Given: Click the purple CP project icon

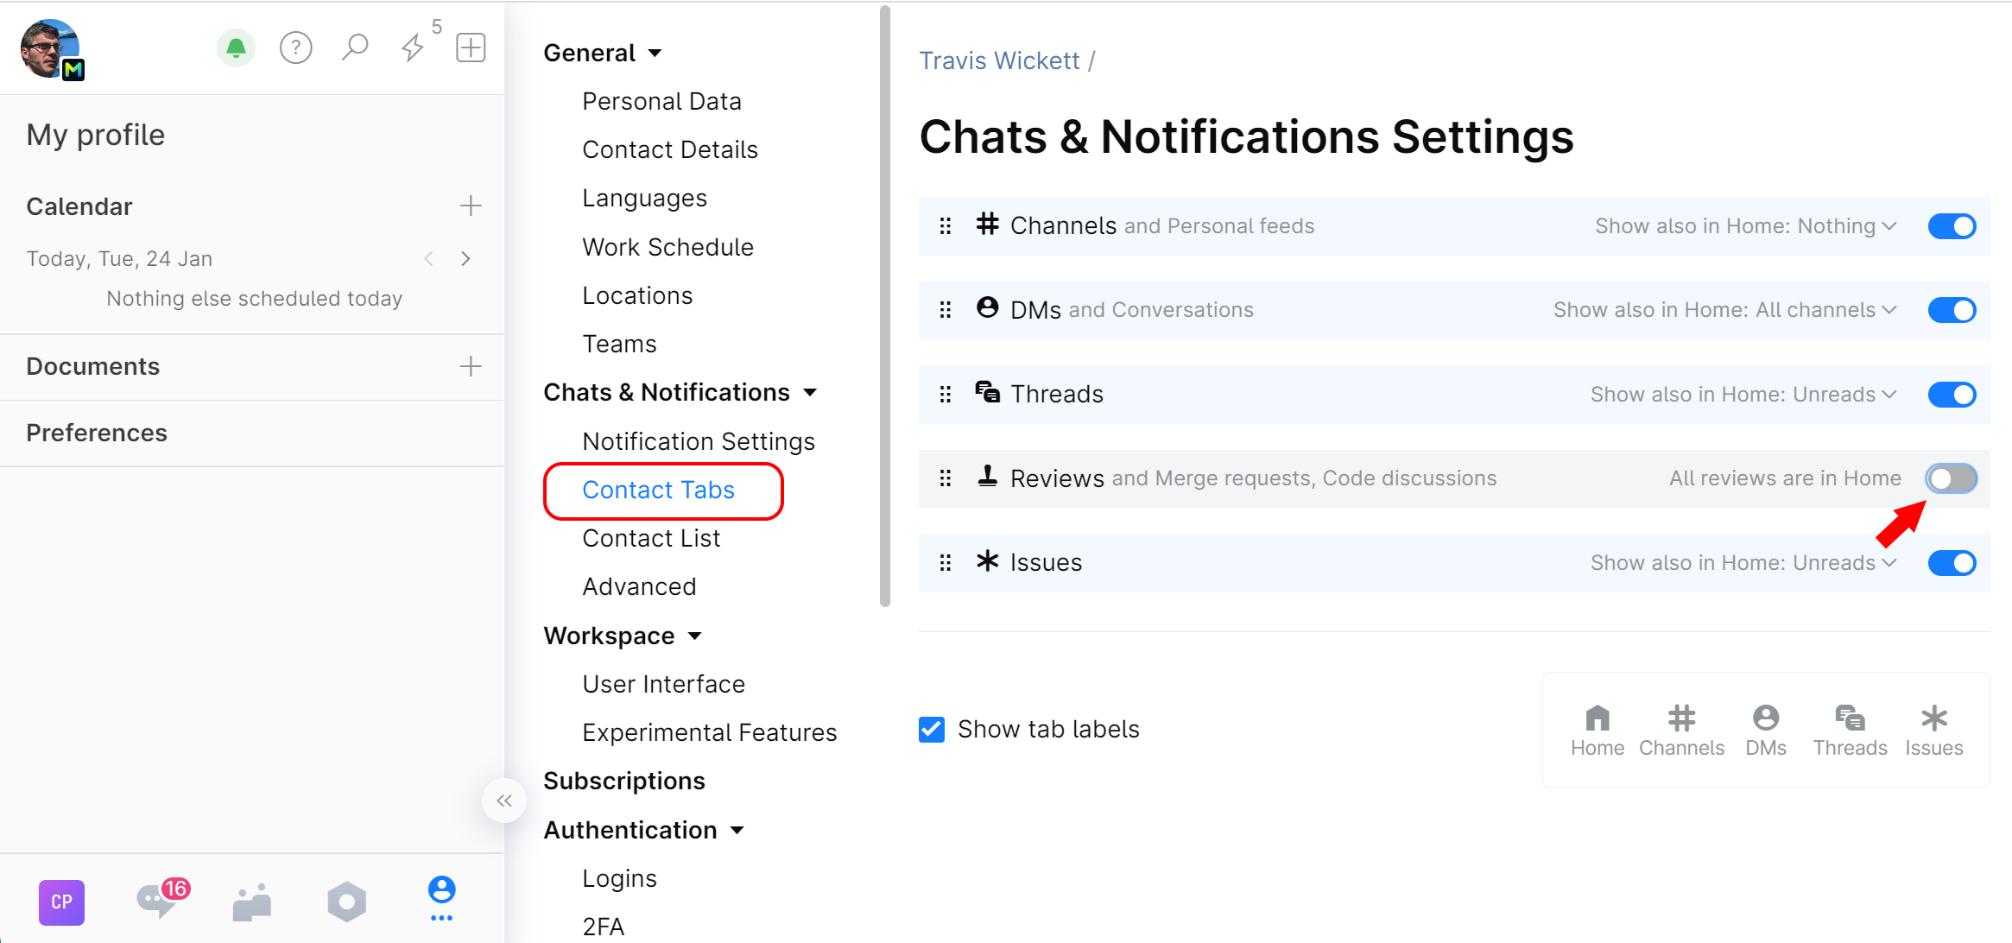Looking at the screenshot, I should point(61,902).
